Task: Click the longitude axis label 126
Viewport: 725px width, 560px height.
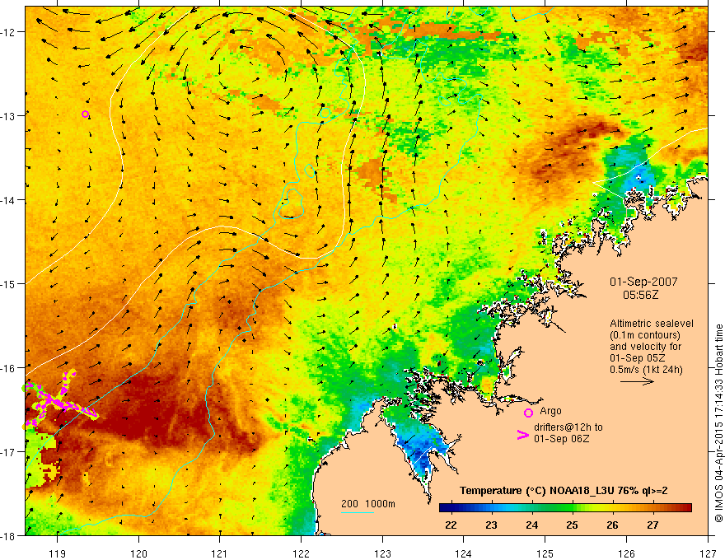Action: [x=626, y=553]
